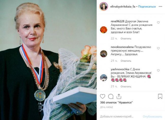View the list of 366 likes

point(116,103)
